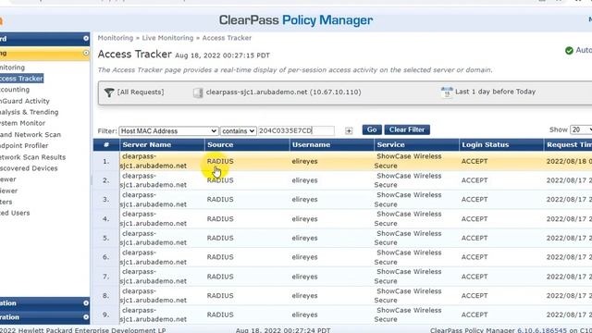
Task: Sort by the Request Timestamp column header
Action: [x=568, y=145]
